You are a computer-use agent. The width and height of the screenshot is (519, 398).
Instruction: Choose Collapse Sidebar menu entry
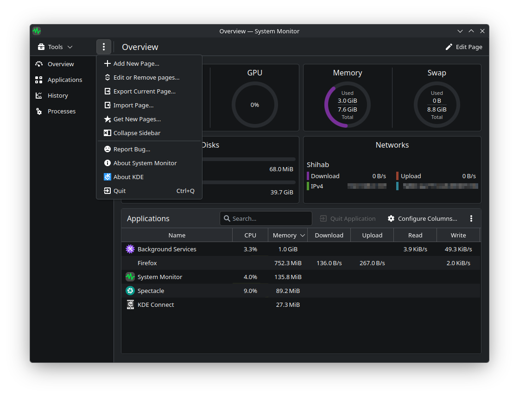pos(137,133)
